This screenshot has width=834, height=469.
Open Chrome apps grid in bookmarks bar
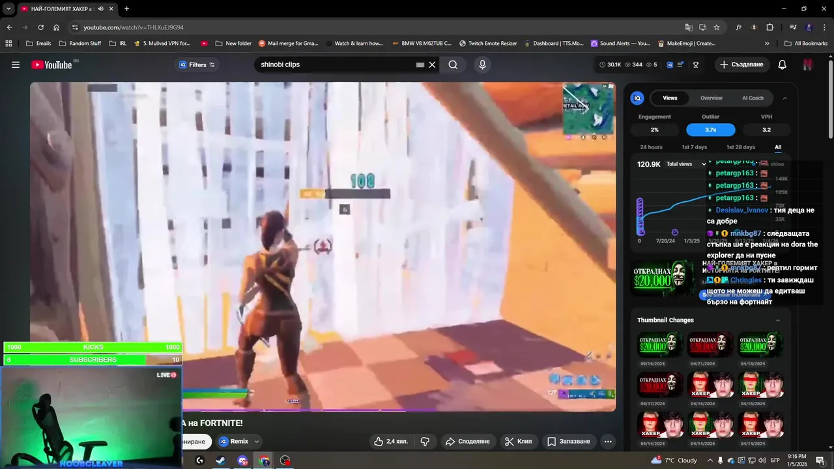tap(8, 44)
